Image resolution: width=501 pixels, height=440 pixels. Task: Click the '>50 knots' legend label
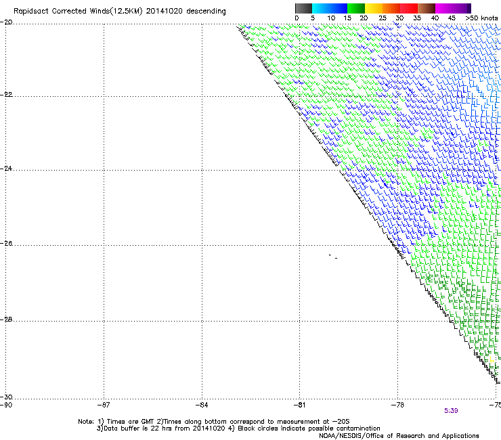click(x=481, y=18)
